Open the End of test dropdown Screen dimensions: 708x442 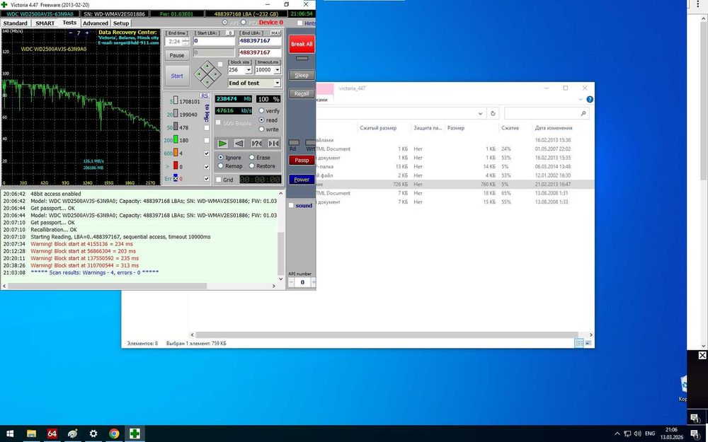278,83
